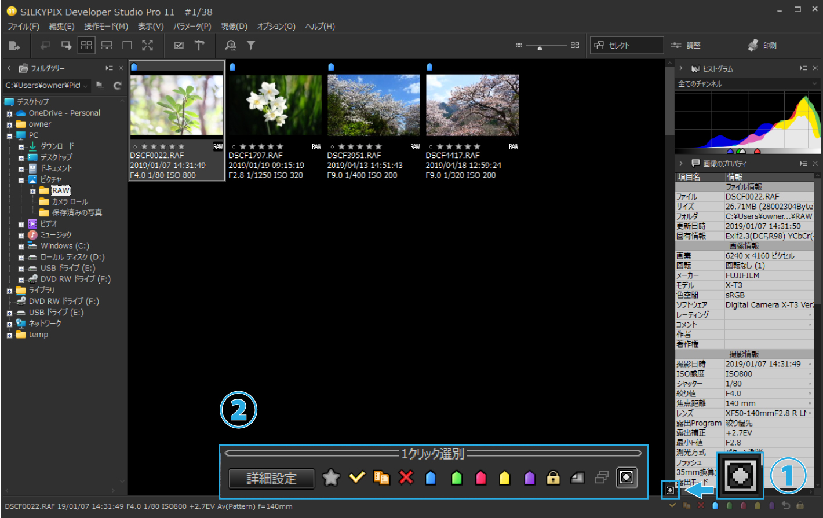823x518 pixels.
Task: Switch to thumbnail grid view mode
Action: (x=86, y=45)
